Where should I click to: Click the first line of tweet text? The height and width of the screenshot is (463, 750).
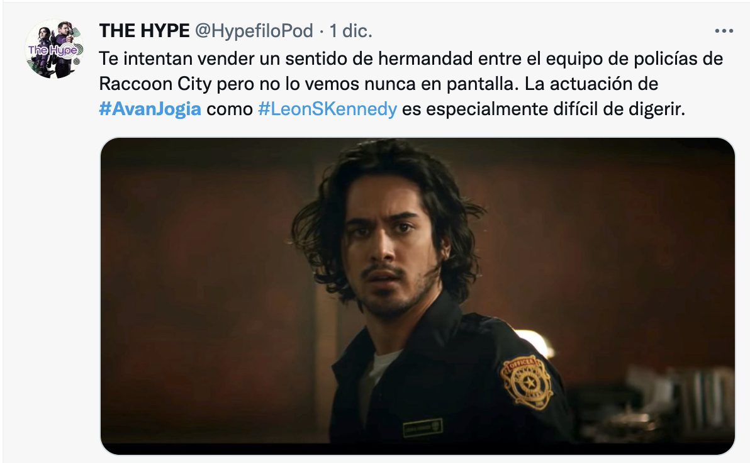(x=411, y=59)
